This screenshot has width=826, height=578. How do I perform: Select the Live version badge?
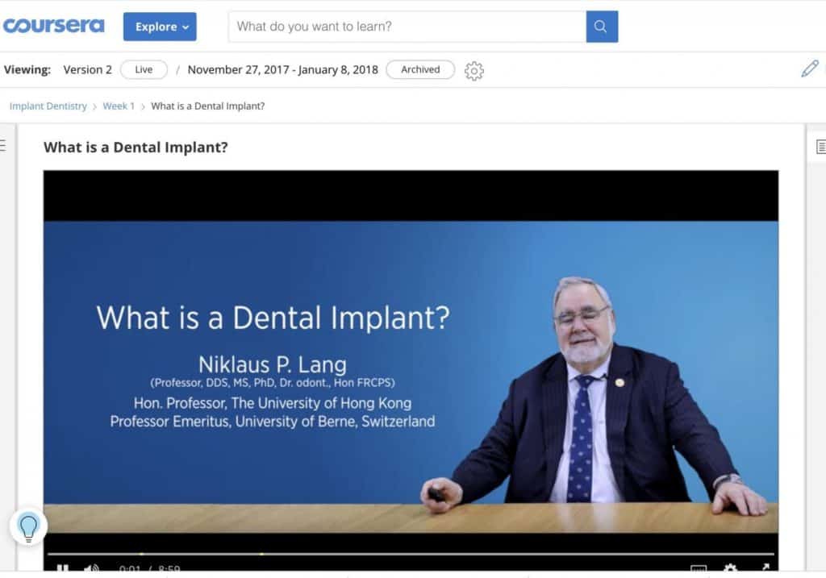(144, 69)
